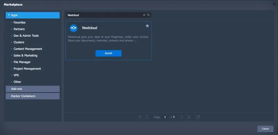Click the search magnifier icon
Viewport: 278px width, 135px height.
tap(148, 15)
